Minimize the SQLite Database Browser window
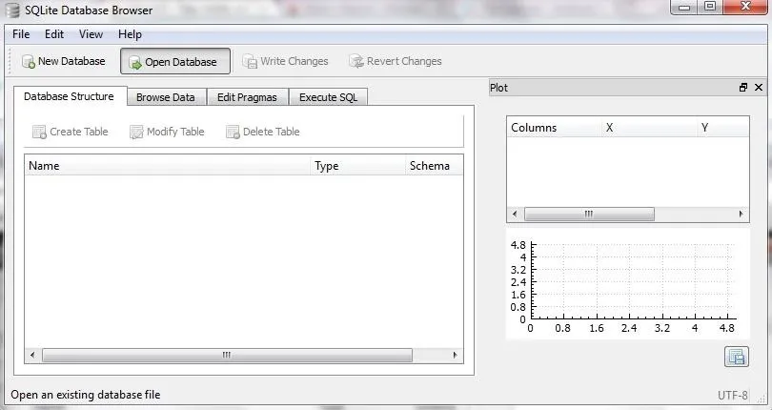The width and height of the screenshot is (772, 410). [x=684, y=7]
